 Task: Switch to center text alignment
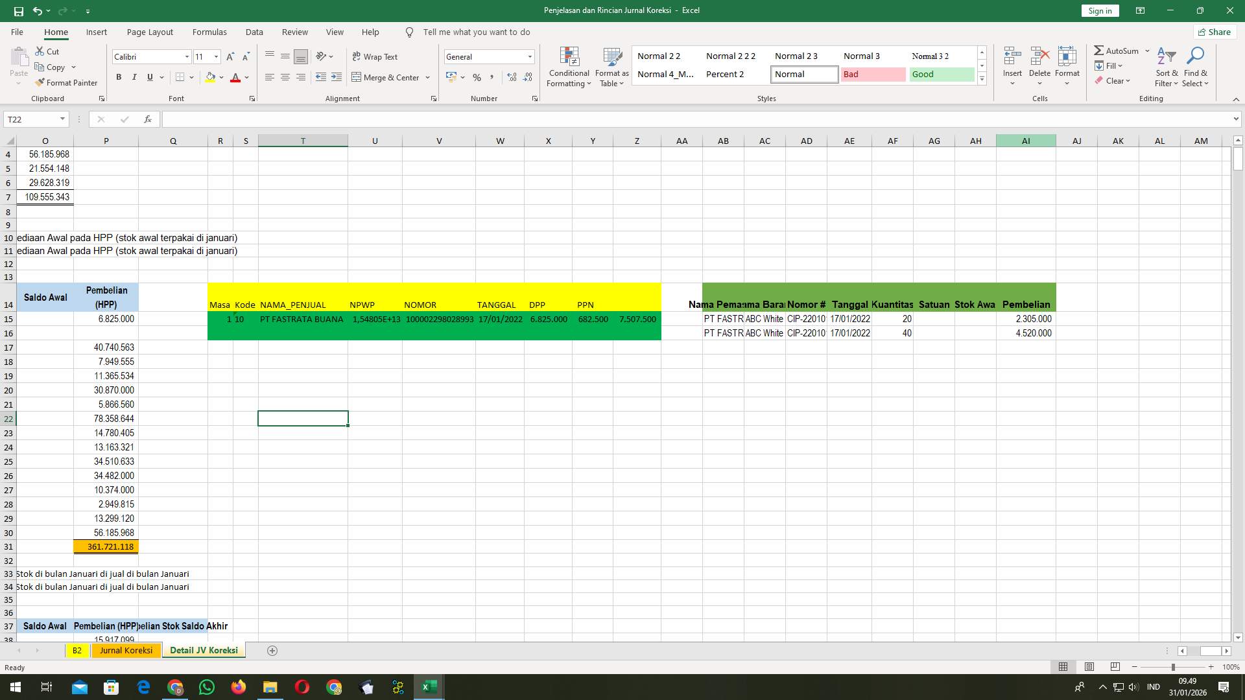click(x=285, y=77)
